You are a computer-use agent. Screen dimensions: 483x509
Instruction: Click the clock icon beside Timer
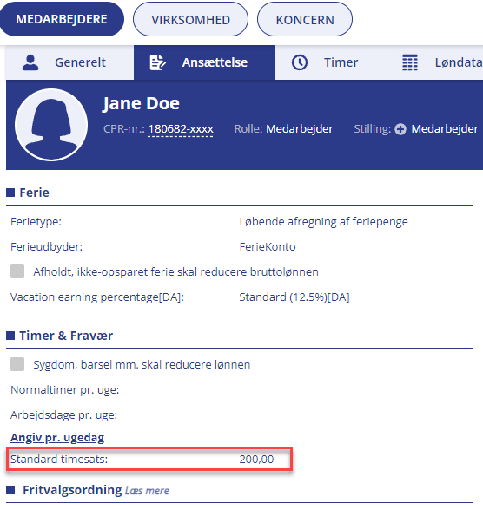299,62
